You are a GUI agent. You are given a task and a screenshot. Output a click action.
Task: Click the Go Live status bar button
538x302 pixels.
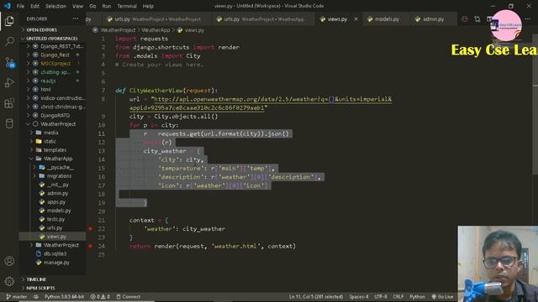(442, 297)
